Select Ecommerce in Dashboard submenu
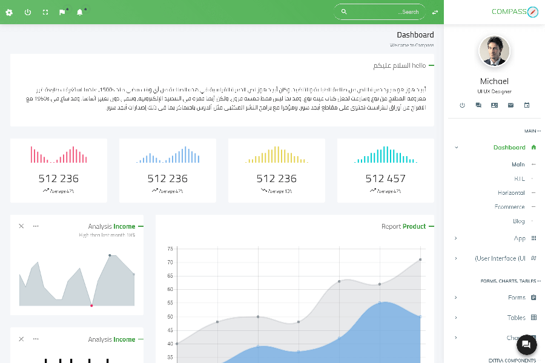 509,207
